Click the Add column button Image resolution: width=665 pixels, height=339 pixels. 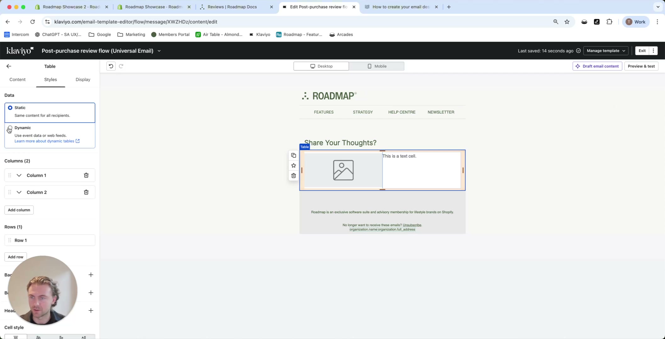click(19, 210)
